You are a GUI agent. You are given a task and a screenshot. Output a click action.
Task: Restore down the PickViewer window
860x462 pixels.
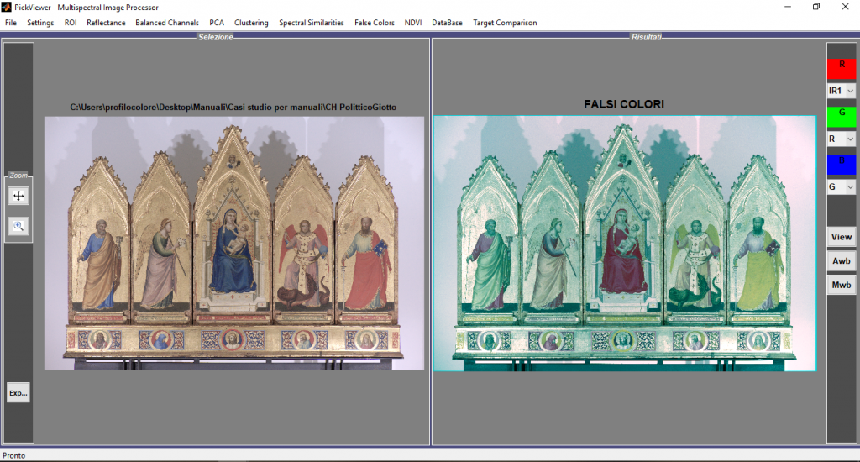click(x=816, y=7)
